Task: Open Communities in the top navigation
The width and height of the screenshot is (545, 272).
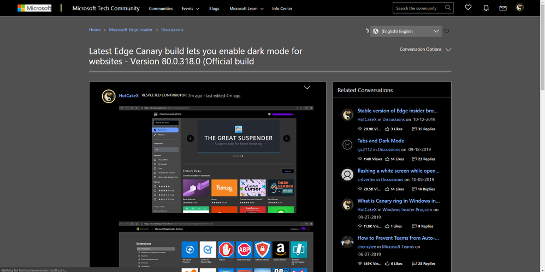Action: pyautogui.click(x=161, y=8)
